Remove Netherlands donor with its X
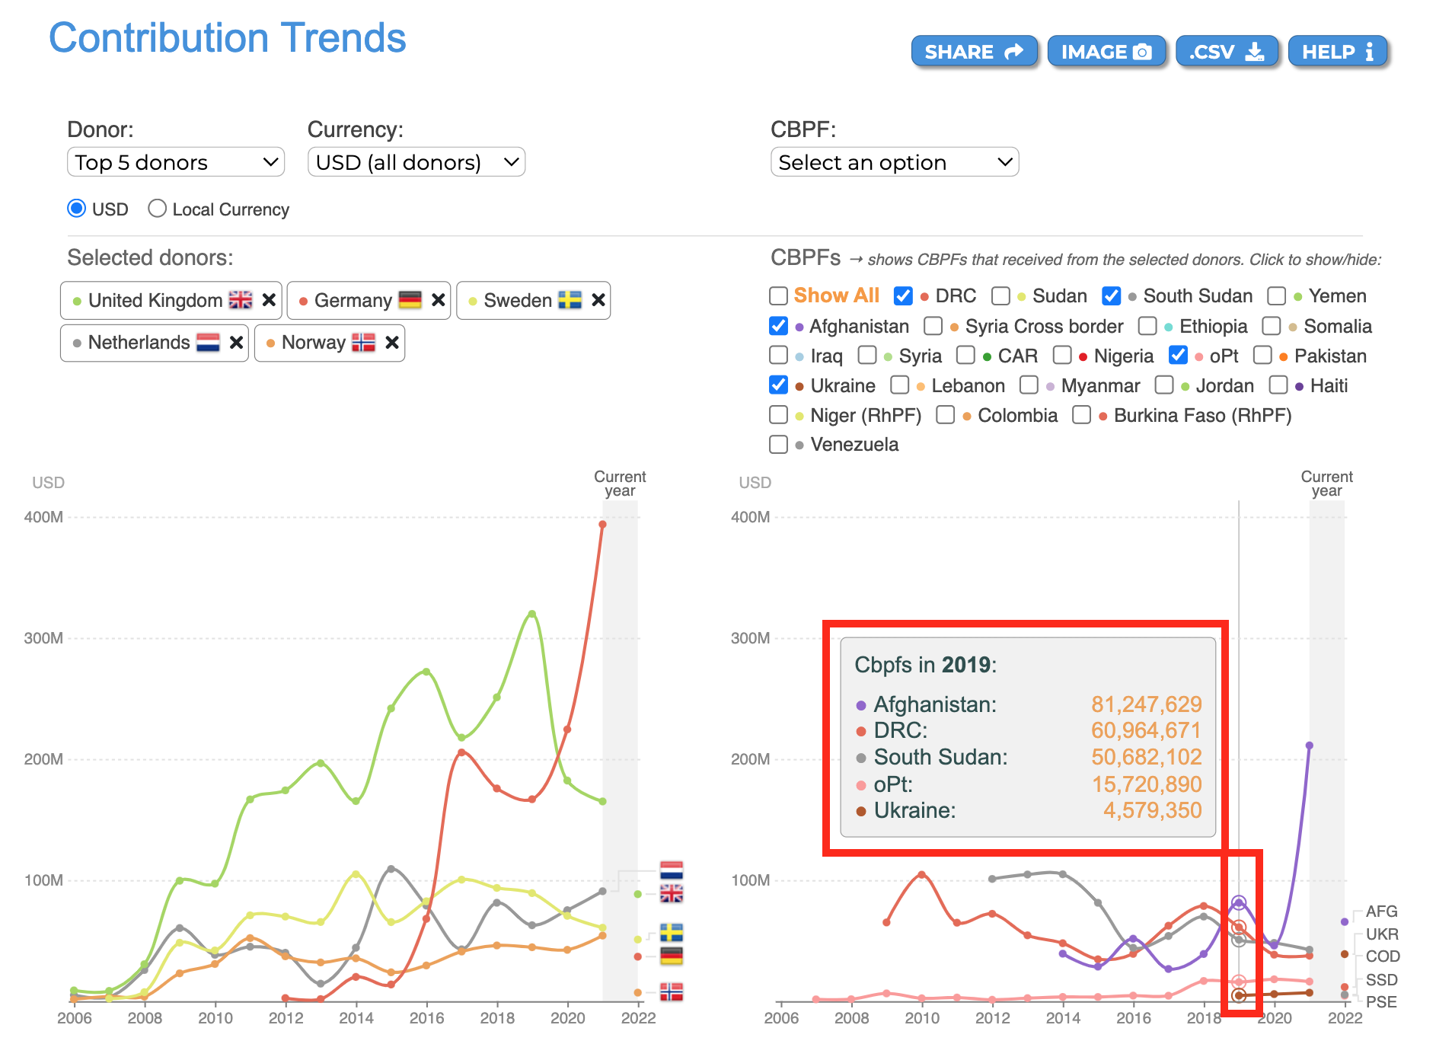The width and height of the screenshot is (1436, 1060). click(237, 343)
